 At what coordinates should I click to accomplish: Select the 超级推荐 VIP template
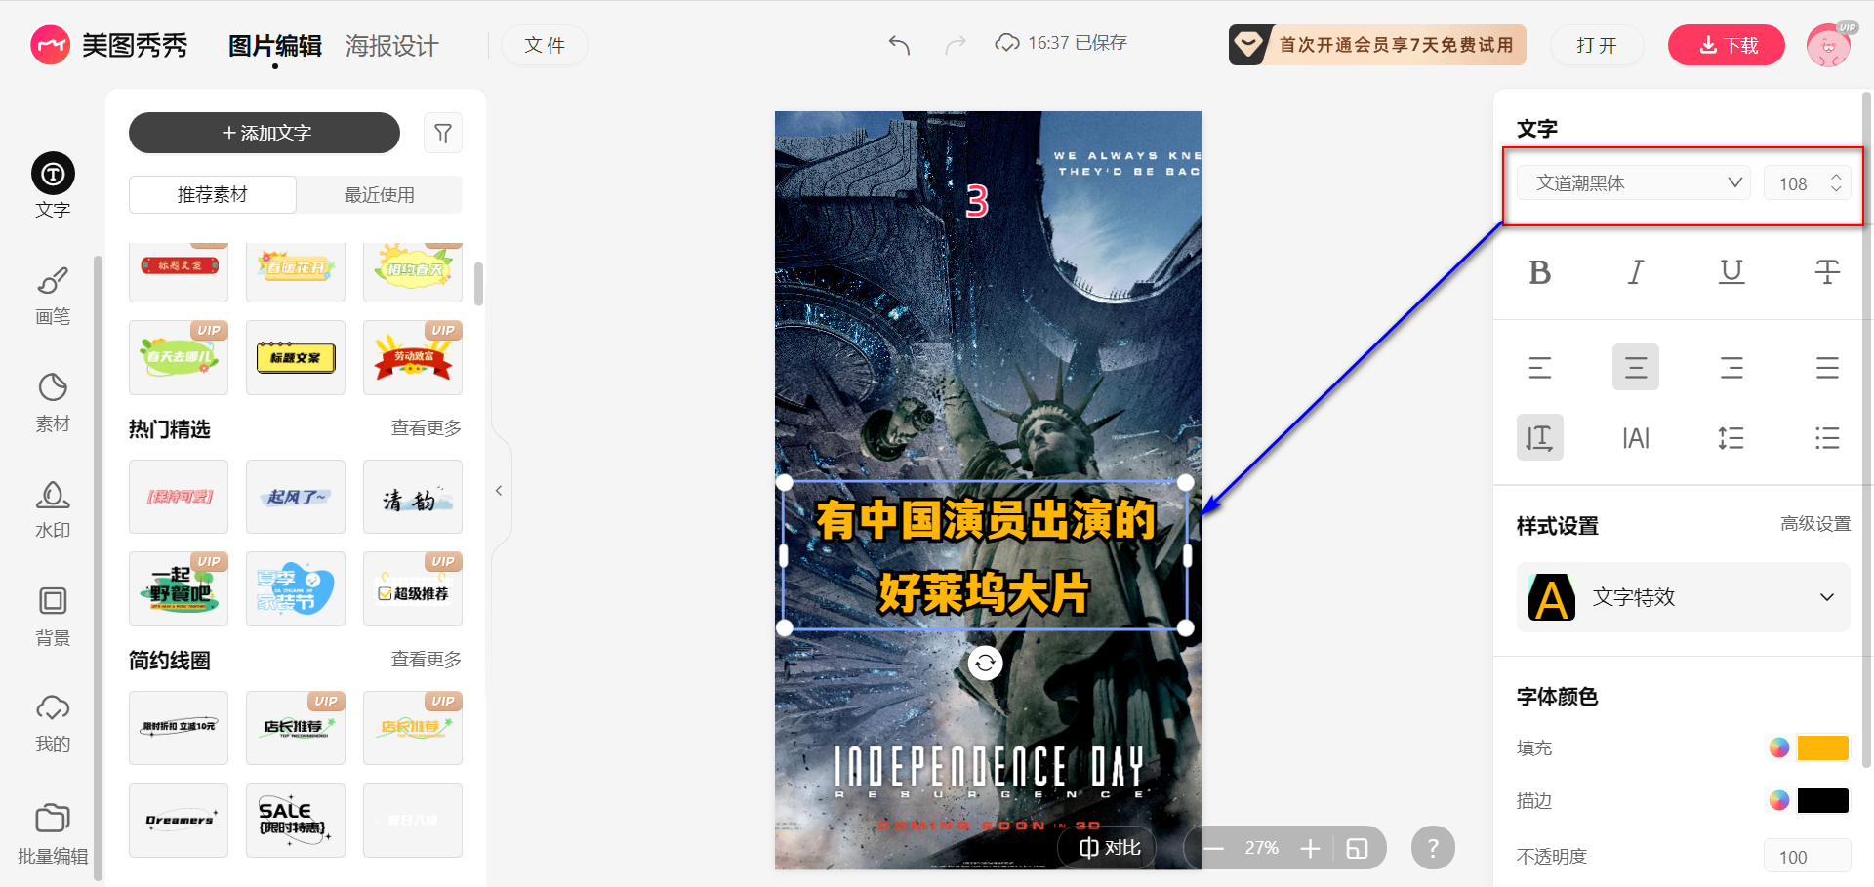click(413, 588)
